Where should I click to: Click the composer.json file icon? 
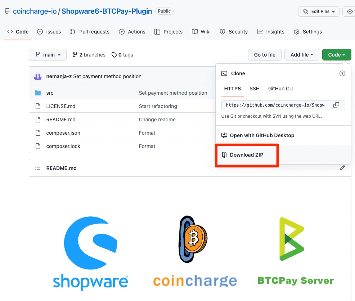[x=38, y=133]
